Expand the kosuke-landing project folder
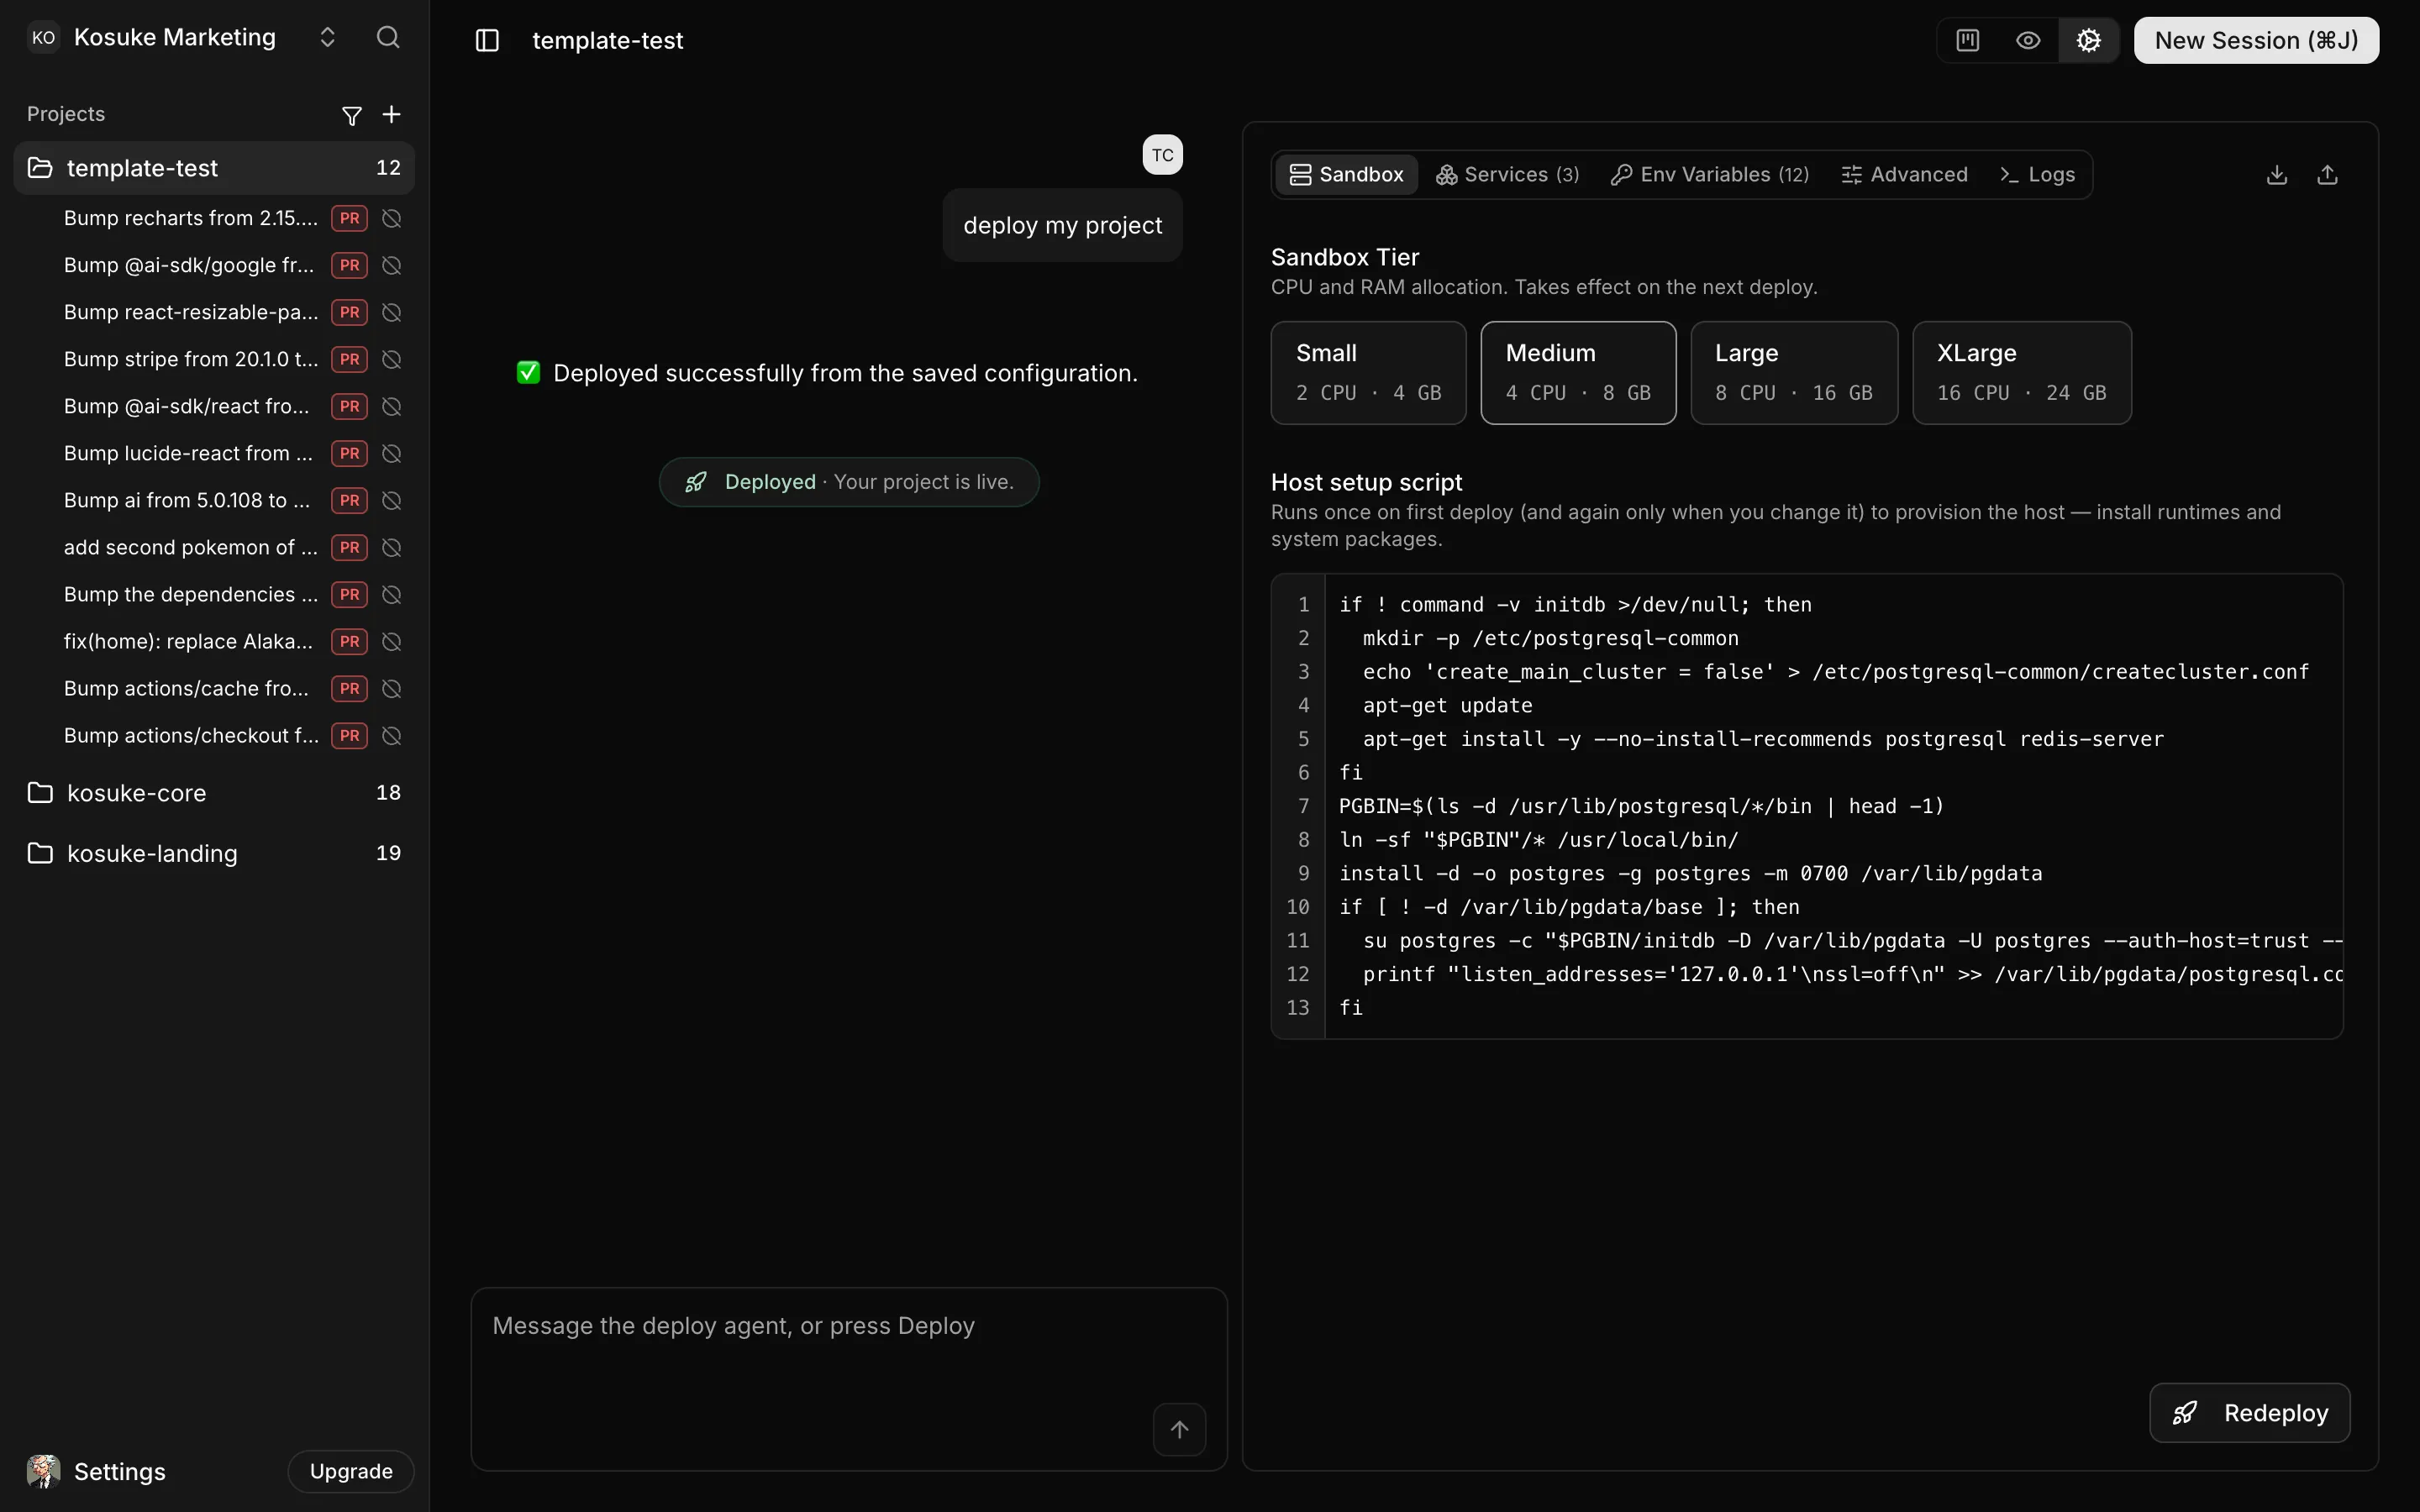 tap(214, 853)
